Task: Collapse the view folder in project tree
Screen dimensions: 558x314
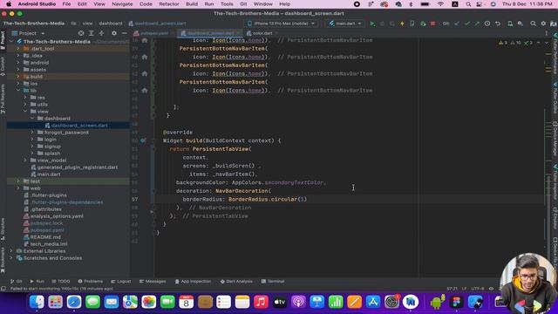Action: tap(25, 112)
